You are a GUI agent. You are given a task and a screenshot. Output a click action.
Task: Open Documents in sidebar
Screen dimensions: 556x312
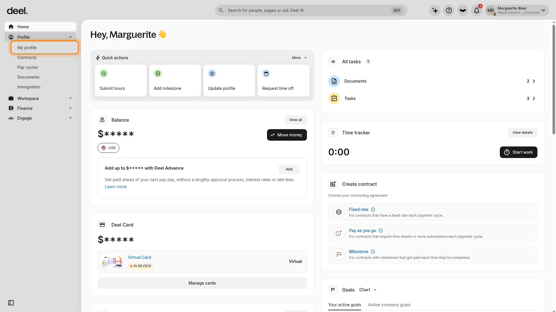[x=28, y=77]
